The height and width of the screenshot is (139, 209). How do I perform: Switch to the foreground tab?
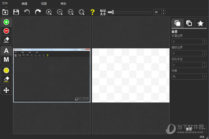coord(178,23)
